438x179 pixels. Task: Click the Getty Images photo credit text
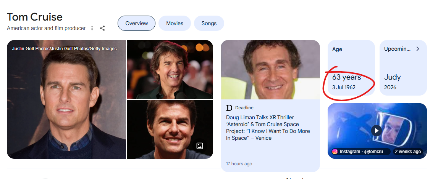coord(65,49)
